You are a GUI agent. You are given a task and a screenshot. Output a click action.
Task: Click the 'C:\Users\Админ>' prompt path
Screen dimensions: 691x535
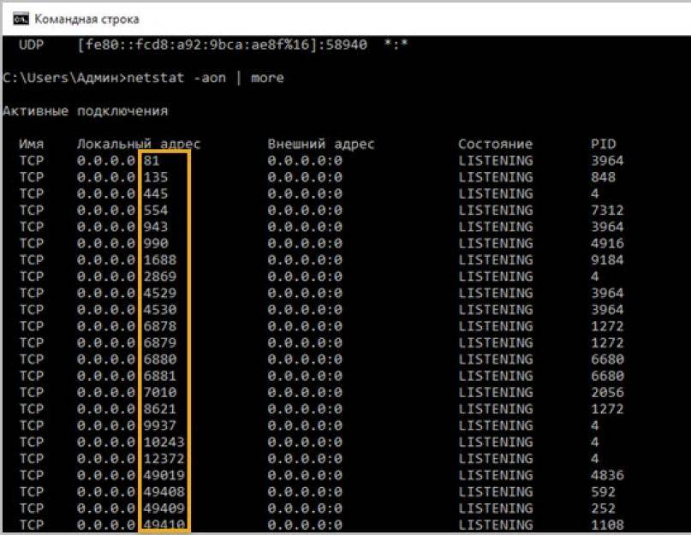pos(64,78)
